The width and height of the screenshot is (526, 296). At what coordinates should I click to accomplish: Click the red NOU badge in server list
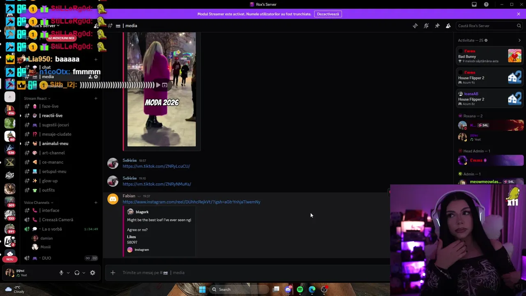click(10, 259)
